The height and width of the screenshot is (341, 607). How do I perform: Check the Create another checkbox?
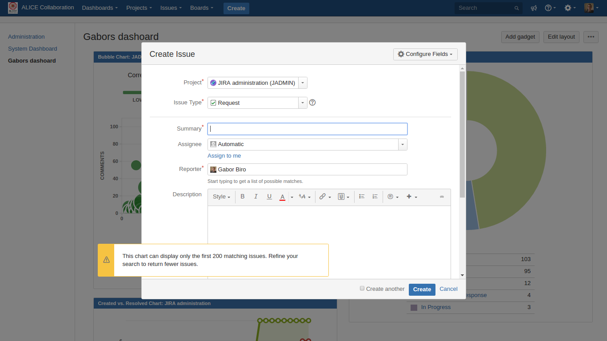click(362, 289)
